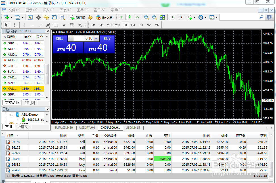
Task: Close the 市场报价 Market Watch panel
Action: [x=47, y=31]
